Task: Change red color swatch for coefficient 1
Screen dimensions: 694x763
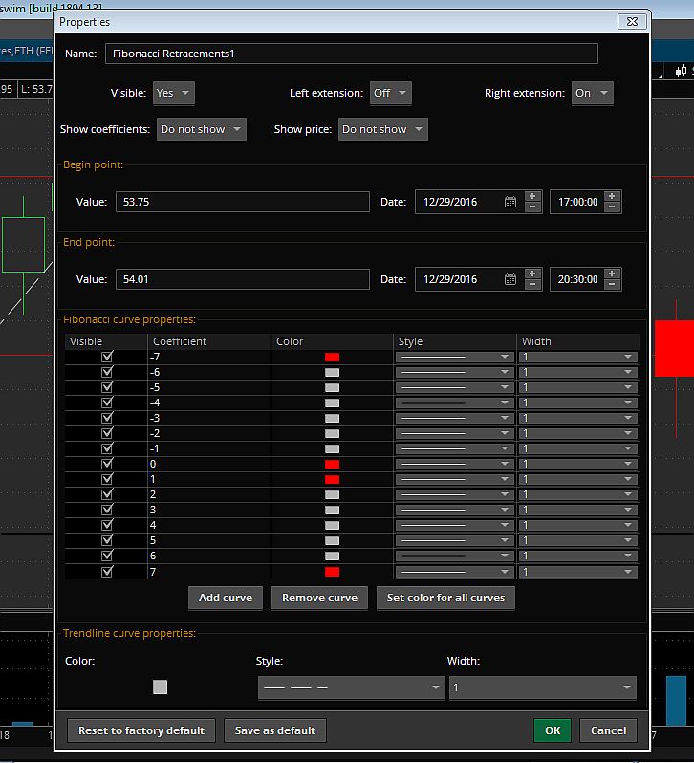Action: 332,479
